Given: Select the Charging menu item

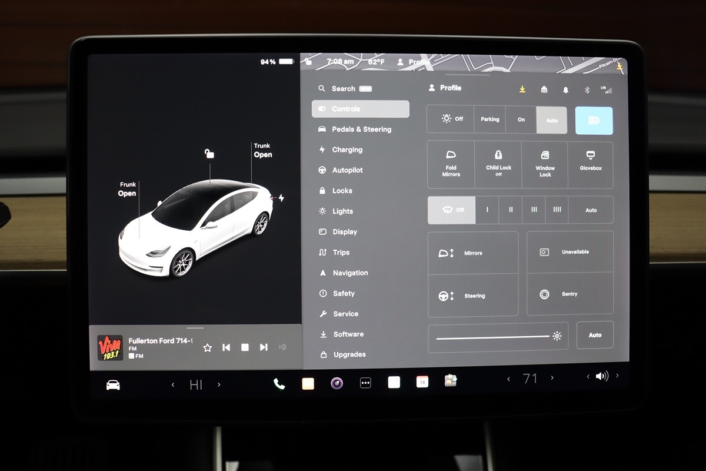Looking at the screenshot, I should click(x=347, y=150).
